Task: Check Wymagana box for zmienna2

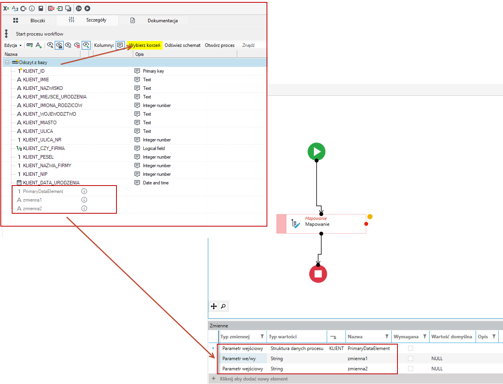Action: coord(410,368)
